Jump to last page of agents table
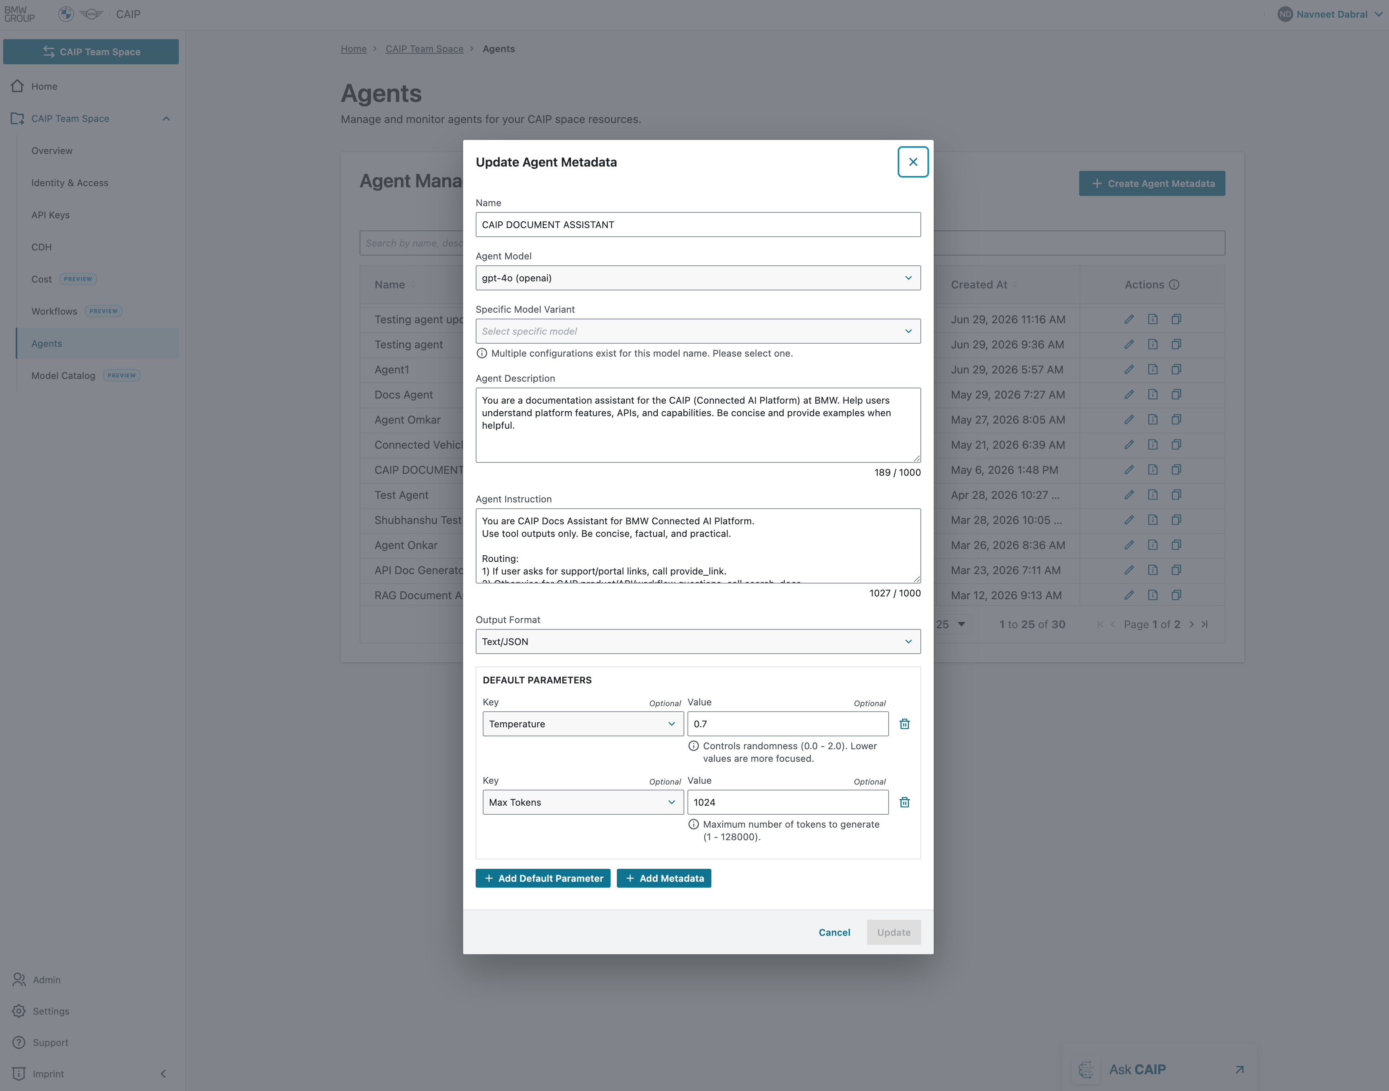The image size is (1389, 1091). tap(1204, 625)
